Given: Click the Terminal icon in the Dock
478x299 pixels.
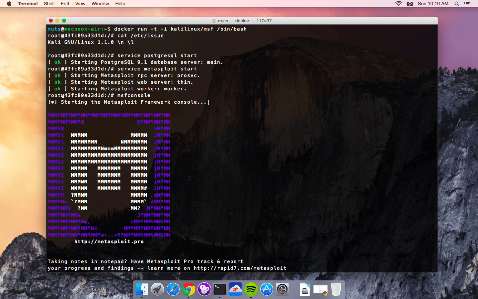Looking at the screenshot, I should [x=220, y=289].
